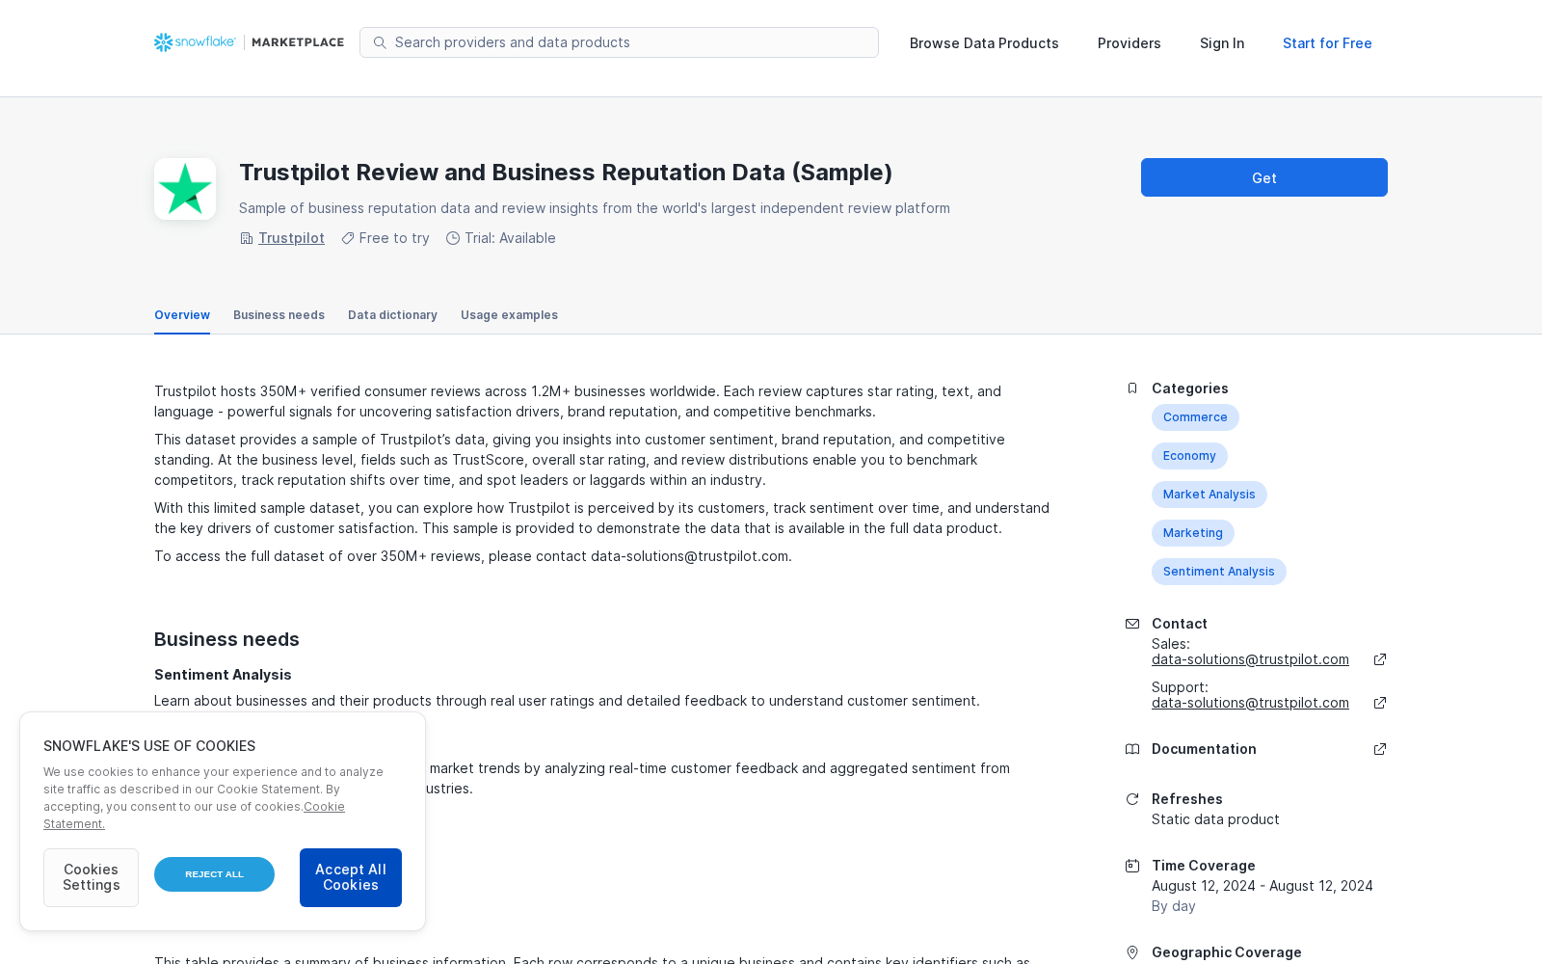Click the Support data-solutions email link
Screen dimensions: 1542x964
[x=1250, y=703]
